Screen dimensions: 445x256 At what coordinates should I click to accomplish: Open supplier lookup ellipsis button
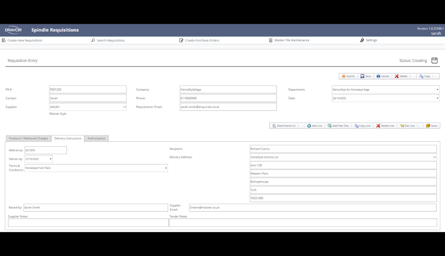click(124, 107)
